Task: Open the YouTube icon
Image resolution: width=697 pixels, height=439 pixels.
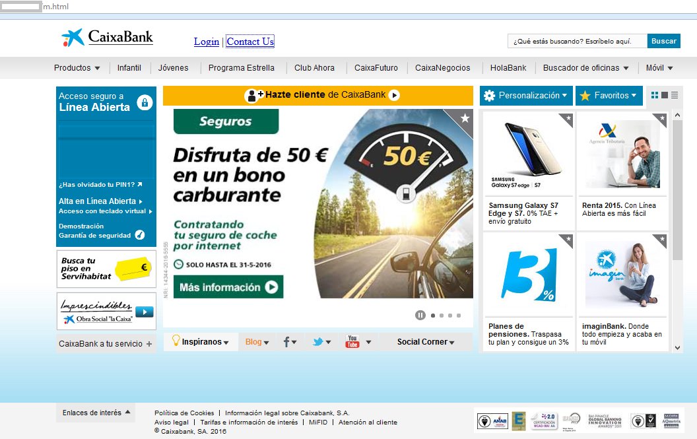Action: point(352,341)
